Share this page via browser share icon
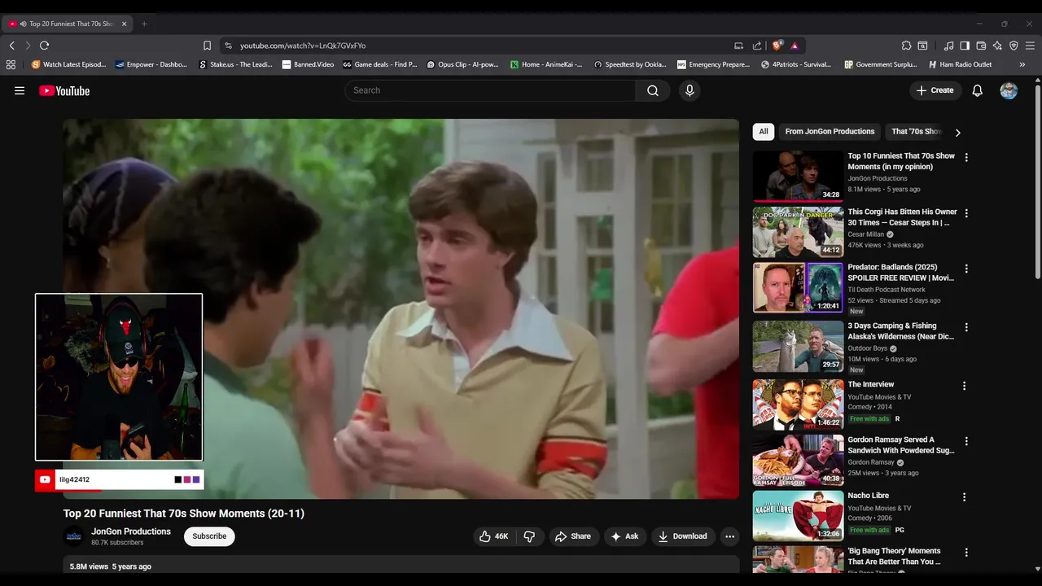1042x586 pixels. click(757, 46)
